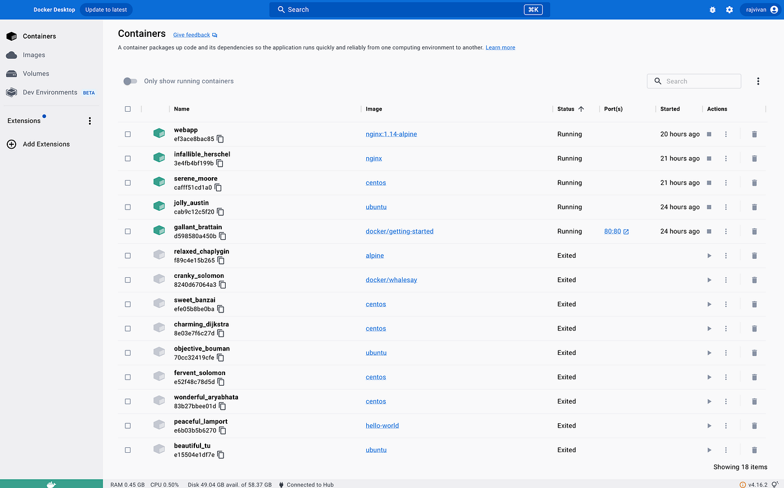Open more actions for webapp container
This screenshot has width=784, height=488.
coord(726,134)
